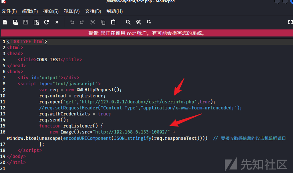Reload the document with circular arrow icon

[x=46, y=22]
